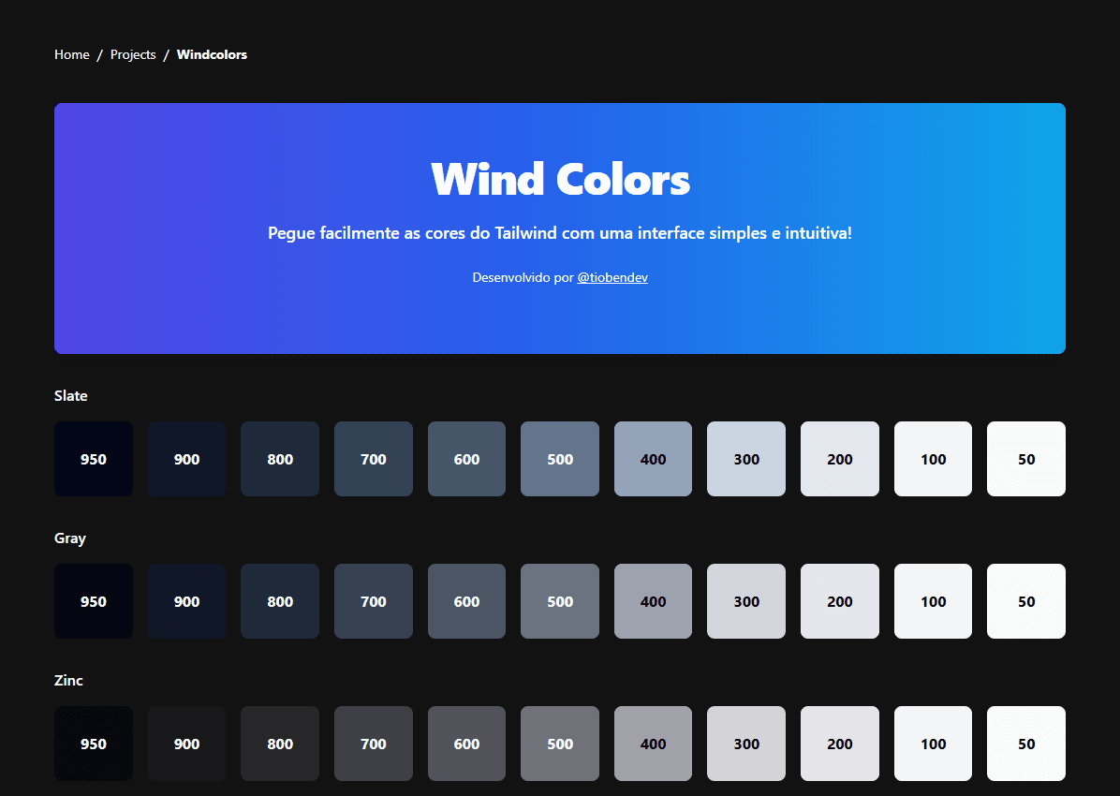The image size is (1120, 796).
Task: Pick the Gray 800 swatch
Action: 280,601
